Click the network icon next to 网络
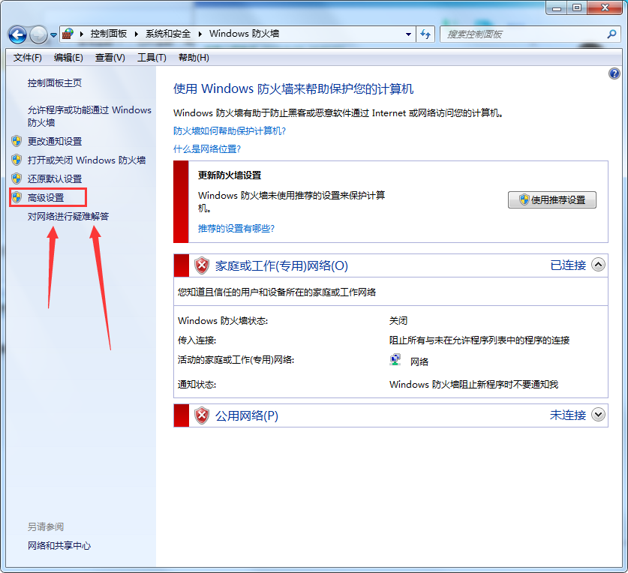This screenshot has height=573, width=628. tap(395, 361)
